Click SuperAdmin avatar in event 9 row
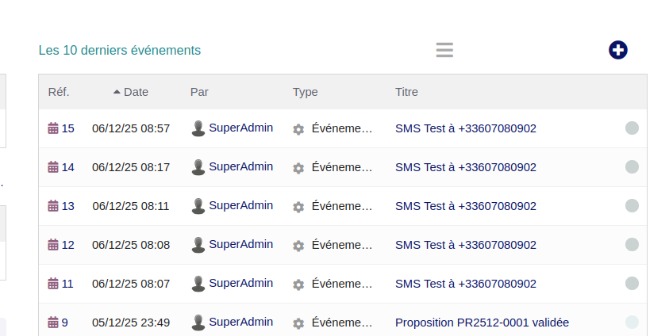Screen dimensions: 669x336 pyautogui.click(x=198, y=323)
